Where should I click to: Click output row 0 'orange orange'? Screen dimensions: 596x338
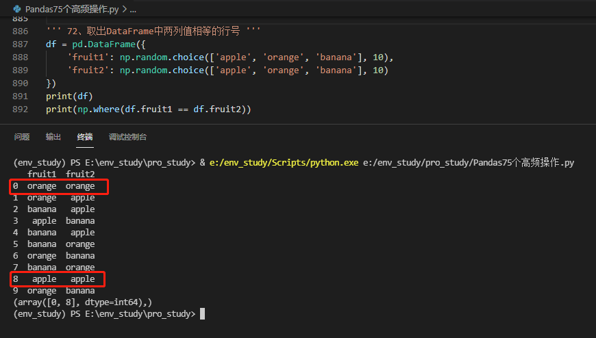(x=53, y=186)
